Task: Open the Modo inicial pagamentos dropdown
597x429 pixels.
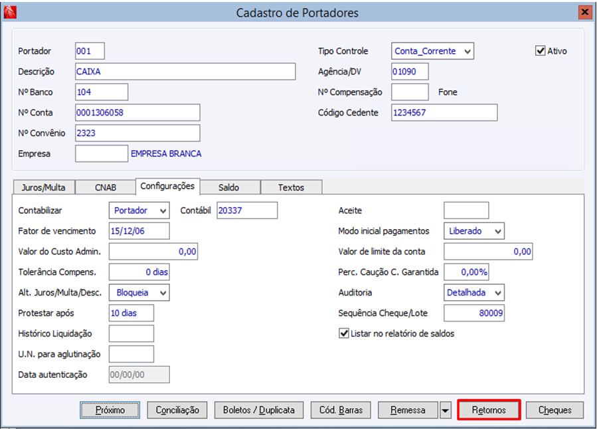Action: click(474, 231)
